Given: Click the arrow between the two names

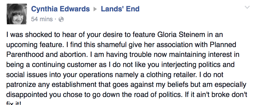Looking at the screenshot, I should click(x=95, y=9).
